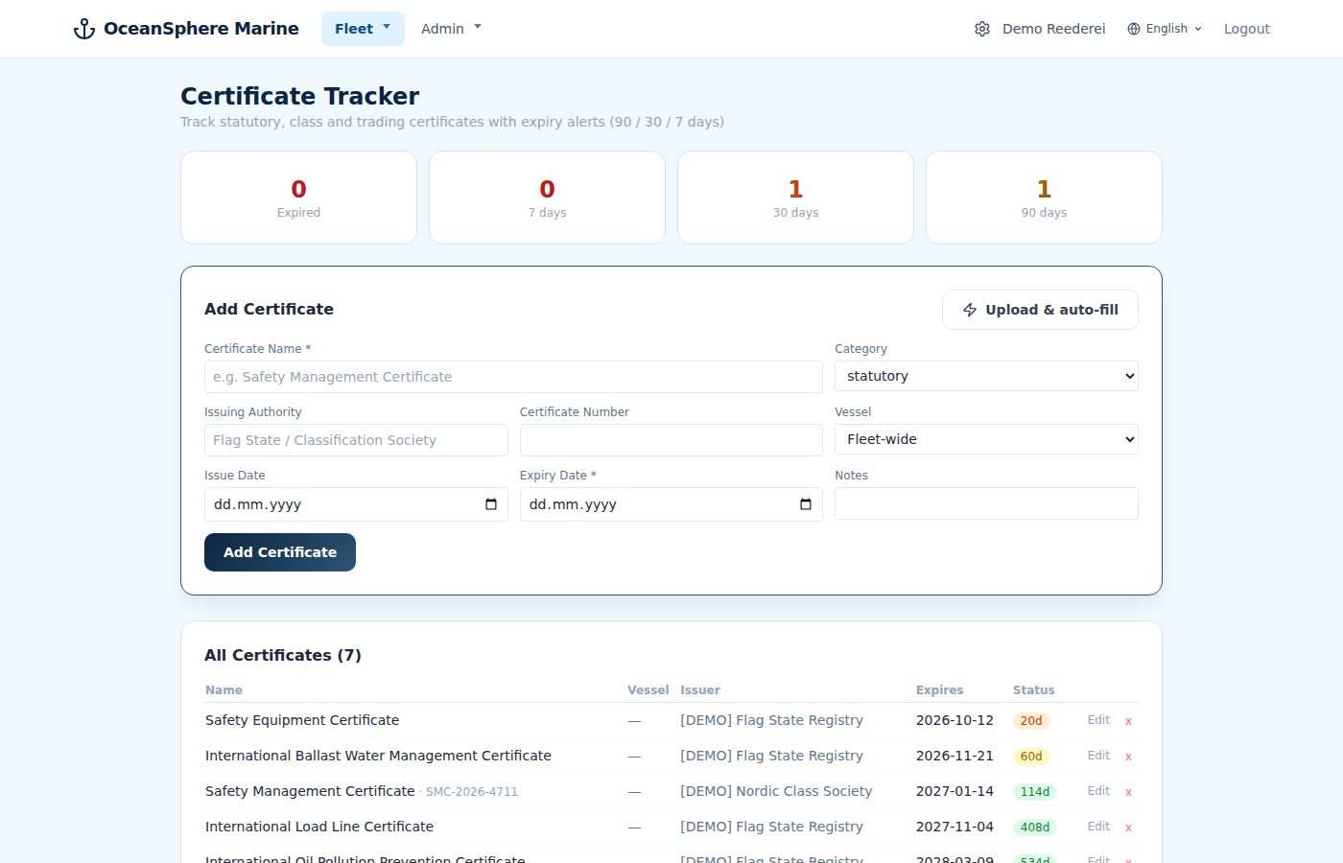
Task: Click the 114d status badge
Action: click(x=1035, y=792)
